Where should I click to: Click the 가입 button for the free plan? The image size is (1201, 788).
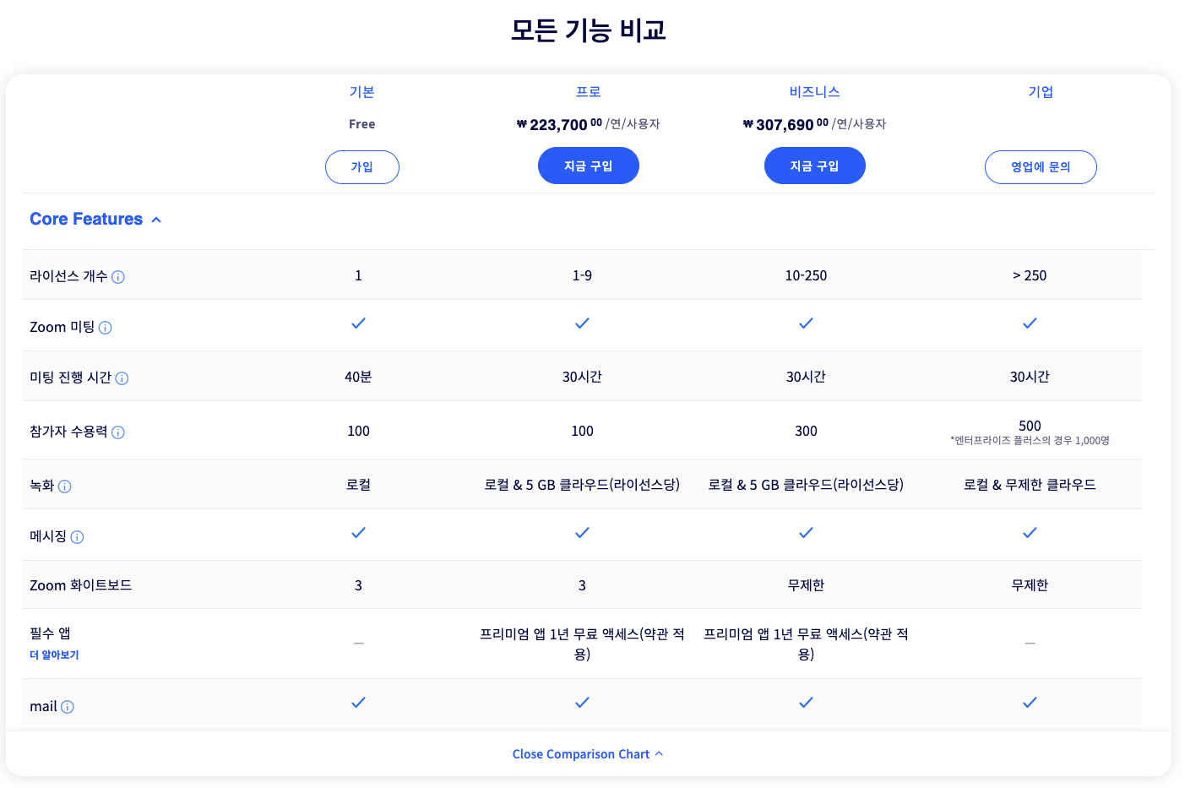tap(361, 166)
